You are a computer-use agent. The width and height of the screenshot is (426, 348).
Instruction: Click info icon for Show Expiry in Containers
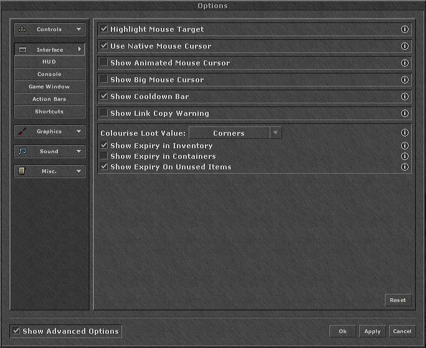coord(405,156)
